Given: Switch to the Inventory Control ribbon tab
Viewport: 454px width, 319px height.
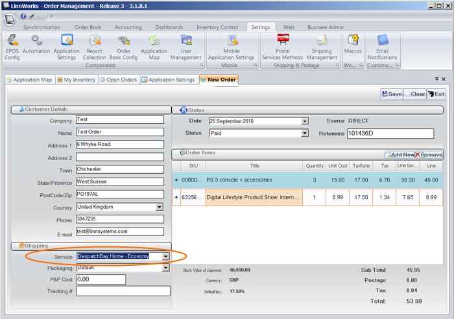Looking at the screenshot, I should click(x=217, y=27).
